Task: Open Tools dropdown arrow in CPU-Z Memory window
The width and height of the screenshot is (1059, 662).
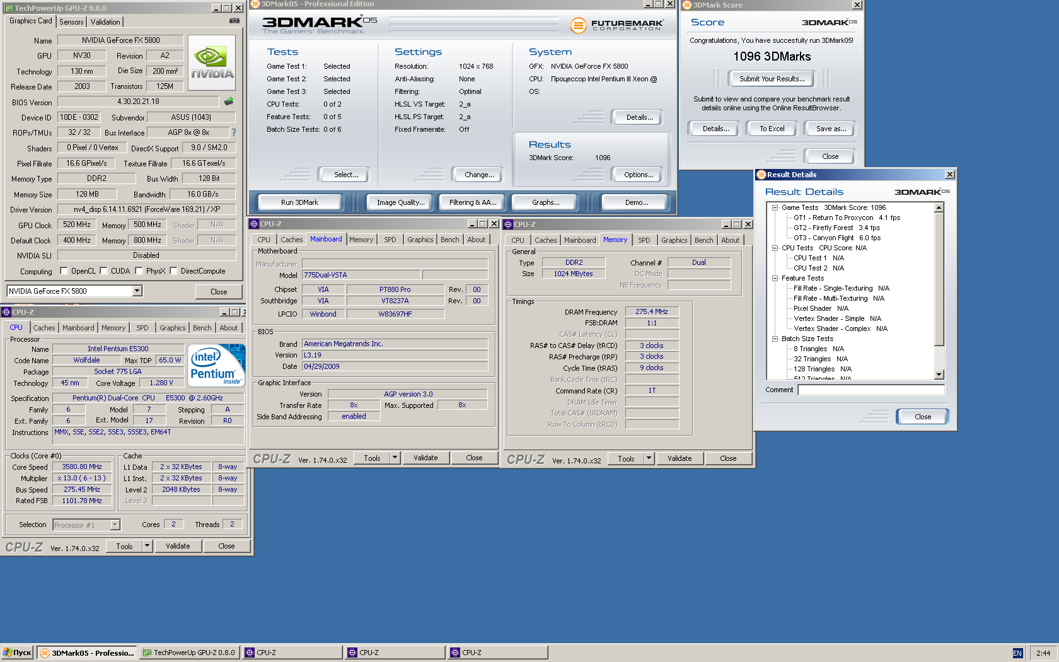Action: click(649, 458)
